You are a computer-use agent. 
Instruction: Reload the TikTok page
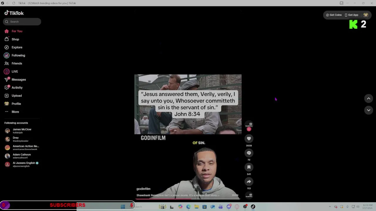point(14,3)
